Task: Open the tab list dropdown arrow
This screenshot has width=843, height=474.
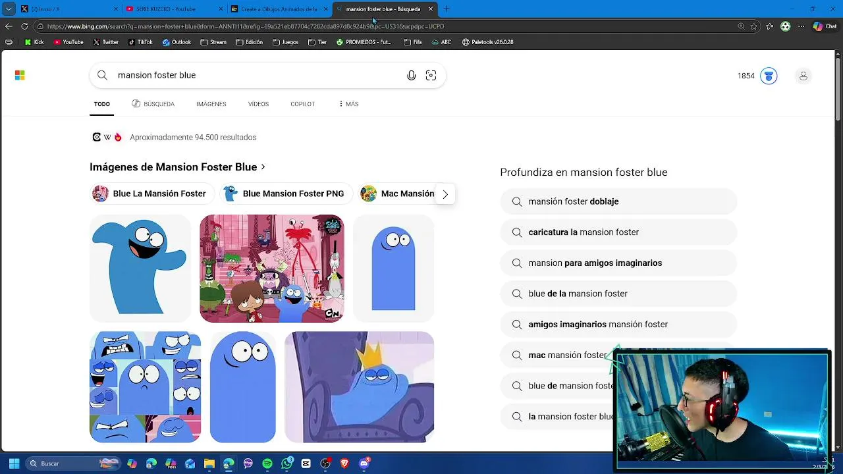Action: pos(9,9)
